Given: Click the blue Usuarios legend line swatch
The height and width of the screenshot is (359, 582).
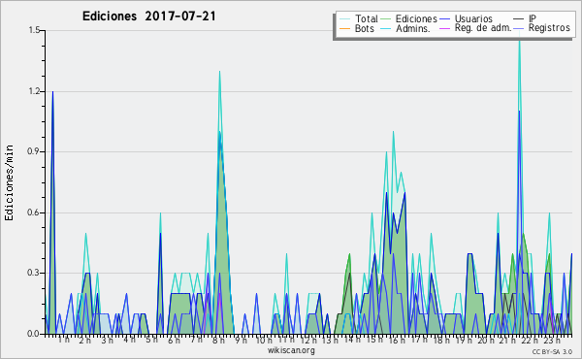Looking at the screenshot, I should coord(444,19).
